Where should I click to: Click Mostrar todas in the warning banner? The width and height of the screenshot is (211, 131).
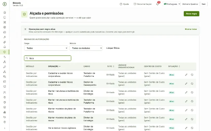(191, 29)
